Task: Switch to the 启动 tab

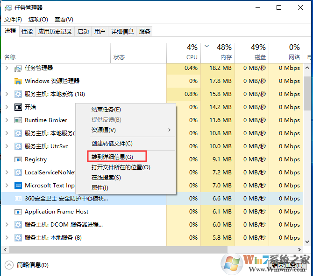Action: pyautogui.click(x=83, y=32)
